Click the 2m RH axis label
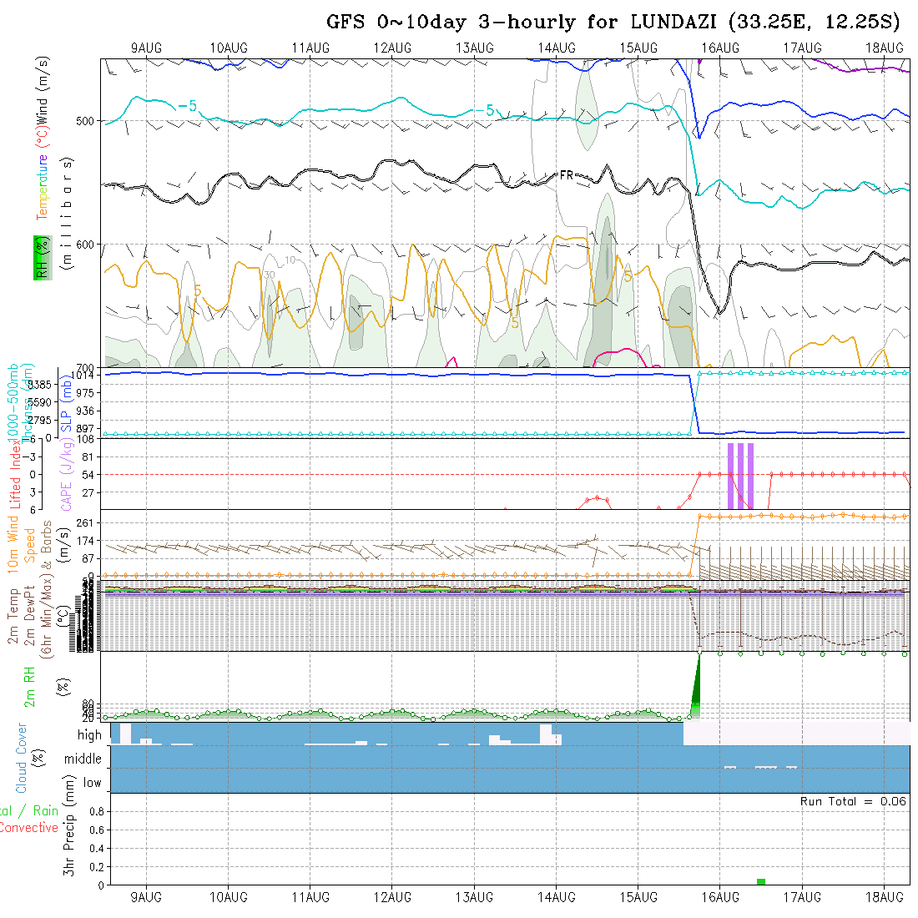 (29, 687)
